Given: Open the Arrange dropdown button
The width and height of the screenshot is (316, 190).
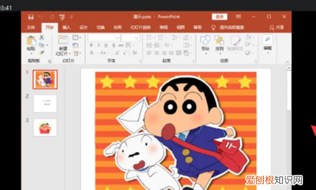Looking at the screenshot, I should [x=220, y=45].
